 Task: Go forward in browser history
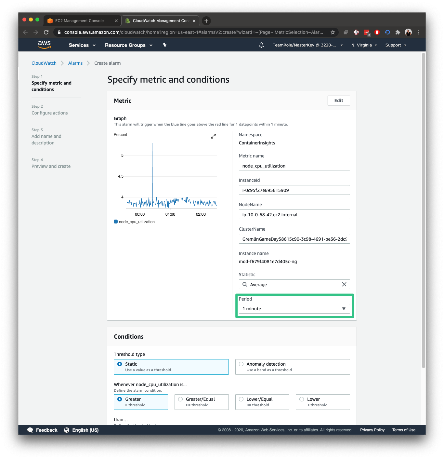(36, 32)
